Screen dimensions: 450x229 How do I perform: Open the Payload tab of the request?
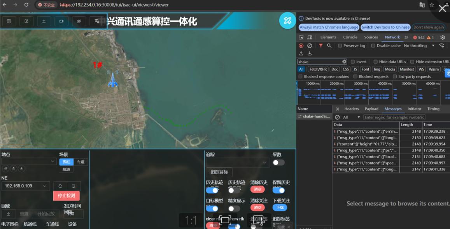(371, 109)
